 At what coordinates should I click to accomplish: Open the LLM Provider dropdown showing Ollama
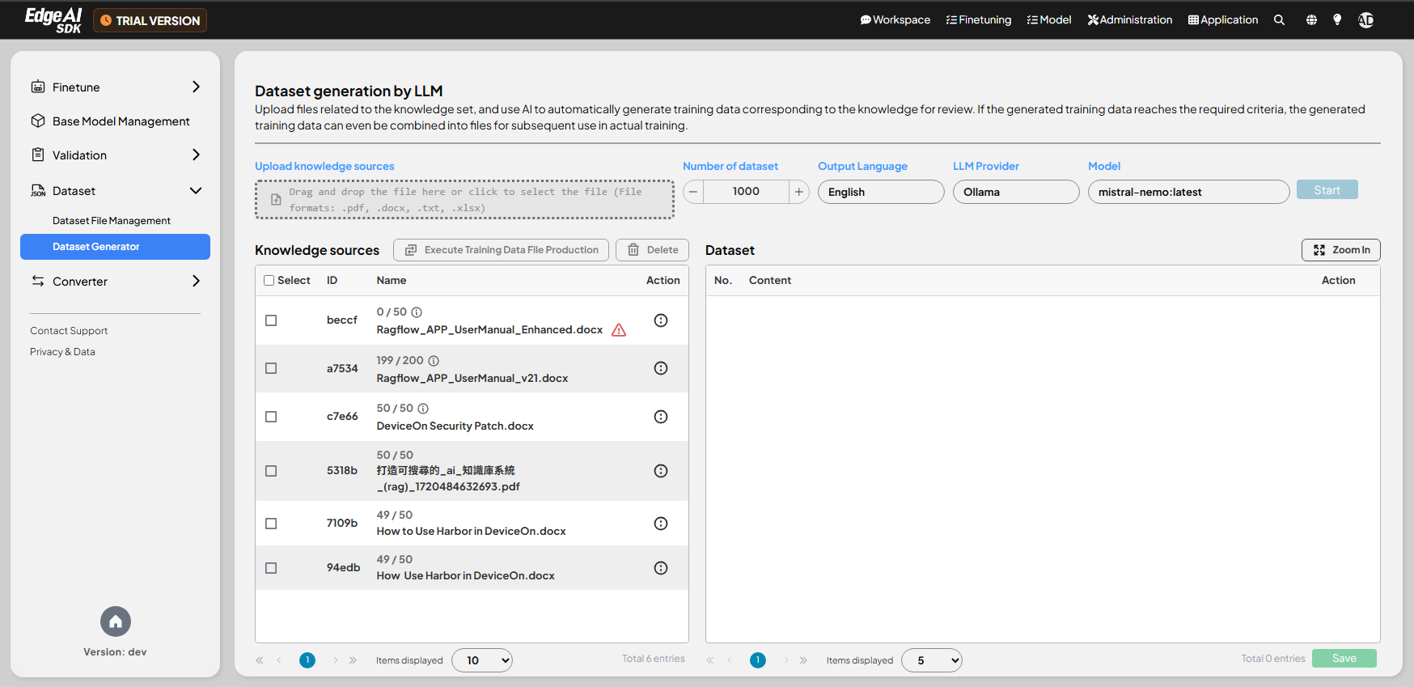click(x=1015, y=192)
